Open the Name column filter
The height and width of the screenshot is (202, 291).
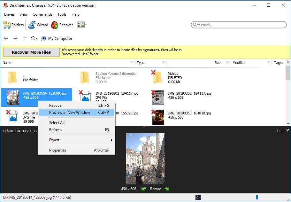131,63
